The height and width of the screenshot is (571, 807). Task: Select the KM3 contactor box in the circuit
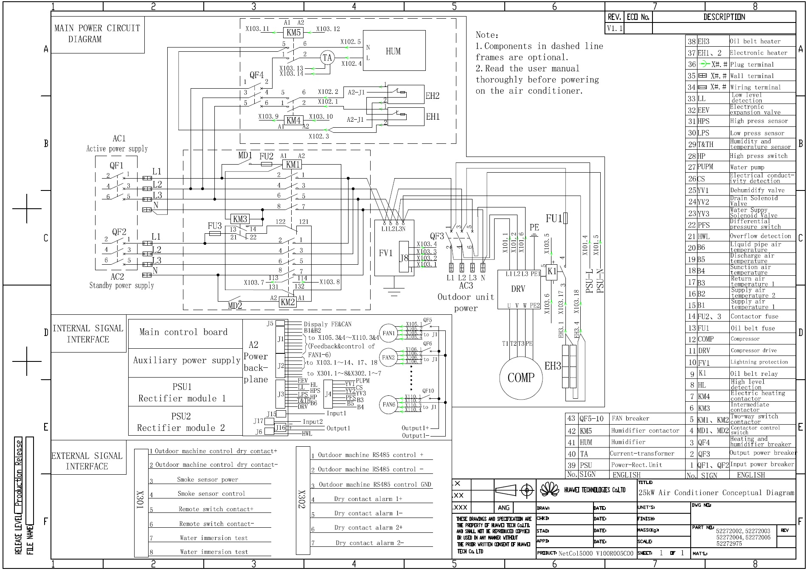240,219
